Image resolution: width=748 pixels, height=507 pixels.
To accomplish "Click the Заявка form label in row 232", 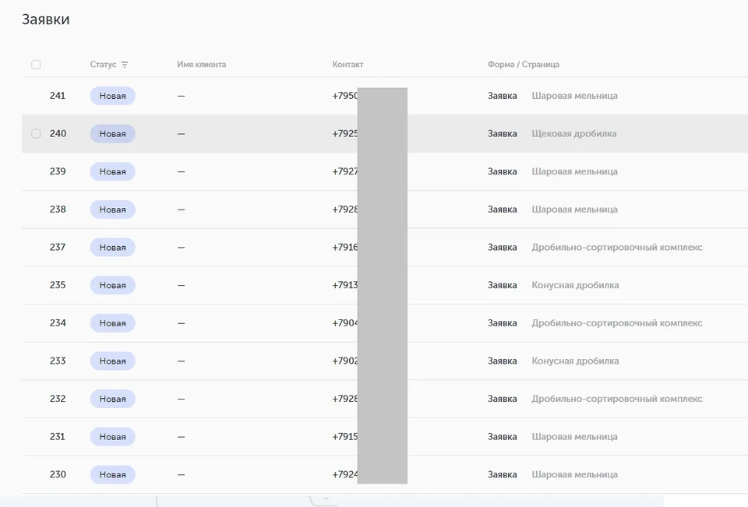I will (502, 399).
